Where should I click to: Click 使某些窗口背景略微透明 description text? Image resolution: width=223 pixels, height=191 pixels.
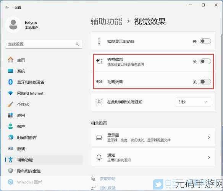[x=126, y=64]
